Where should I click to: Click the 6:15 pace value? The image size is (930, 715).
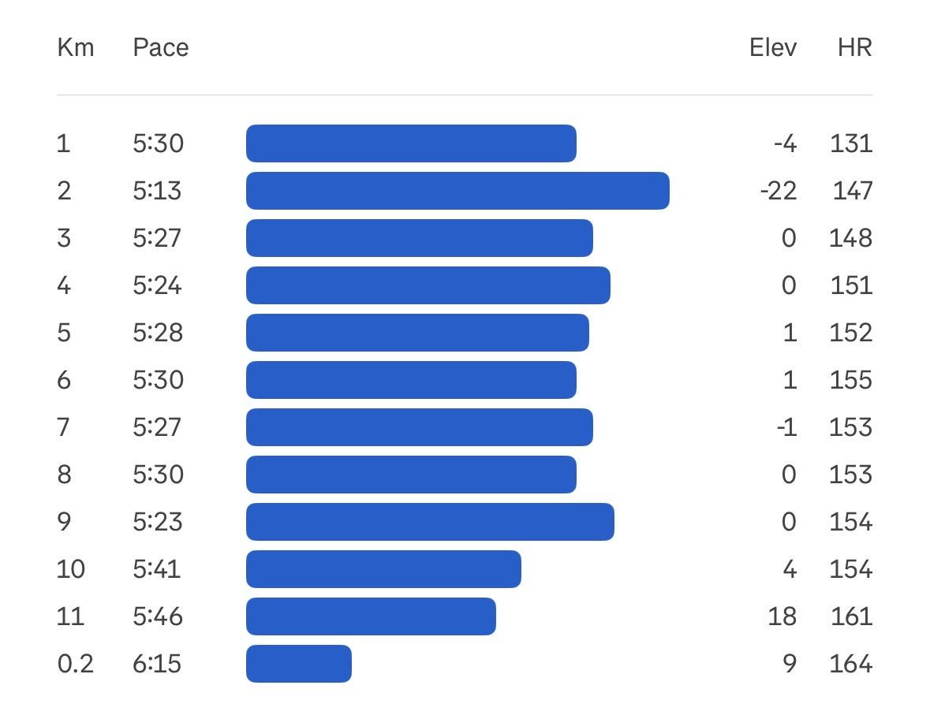click(157, 664)
